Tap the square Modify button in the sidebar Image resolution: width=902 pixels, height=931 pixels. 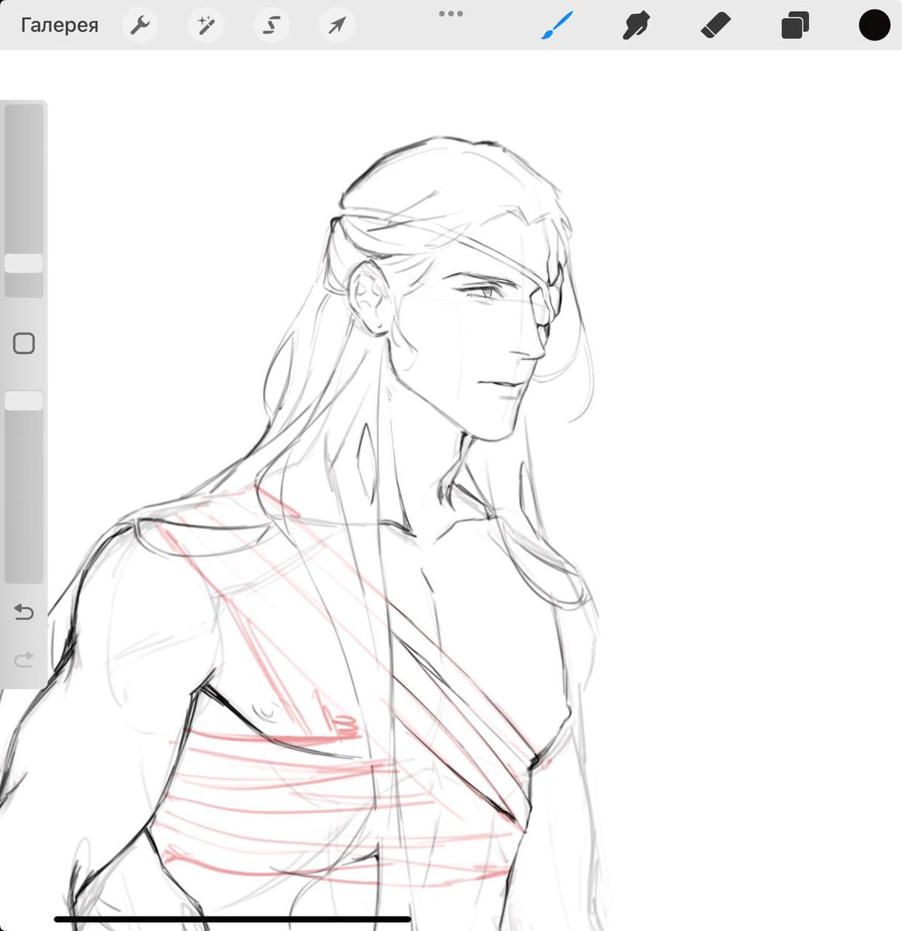[24, 343]
